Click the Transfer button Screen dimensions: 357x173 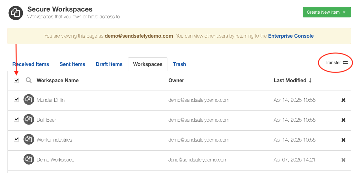click(336, 63)
